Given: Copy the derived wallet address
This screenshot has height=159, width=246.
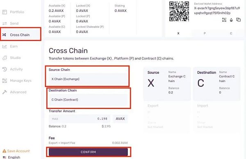Looking at the screenshot, I should tap(238, 20).
